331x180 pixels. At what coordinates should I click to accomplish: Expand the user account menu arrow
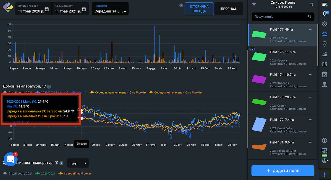[327, 161]
